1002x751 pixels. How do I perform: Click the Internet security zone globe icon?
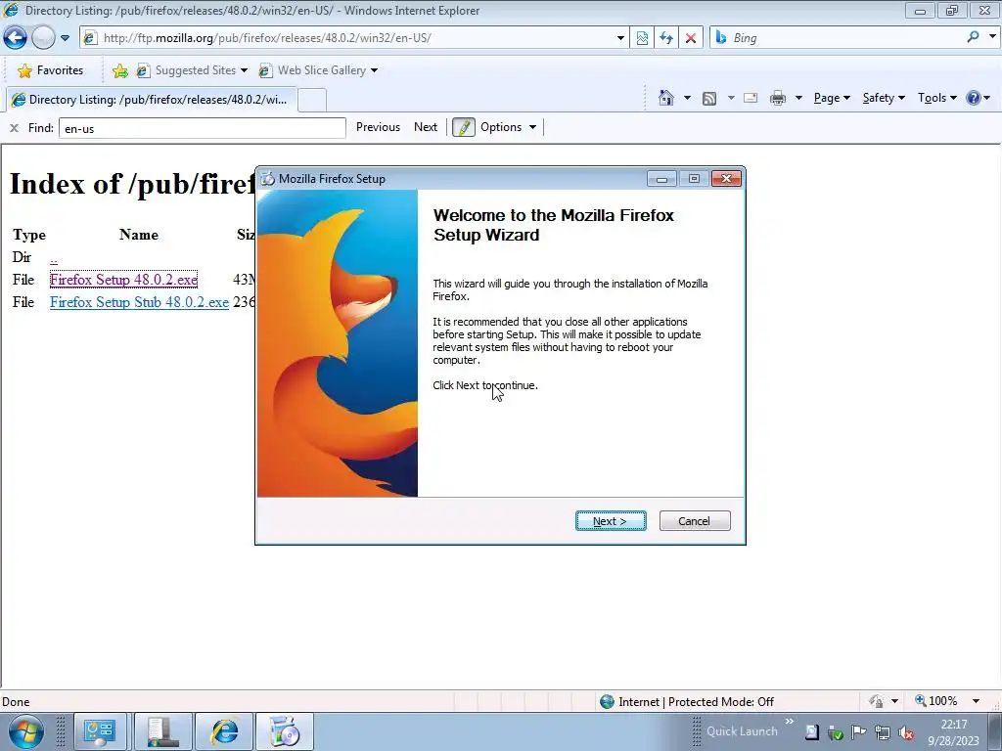pos(607,702)
